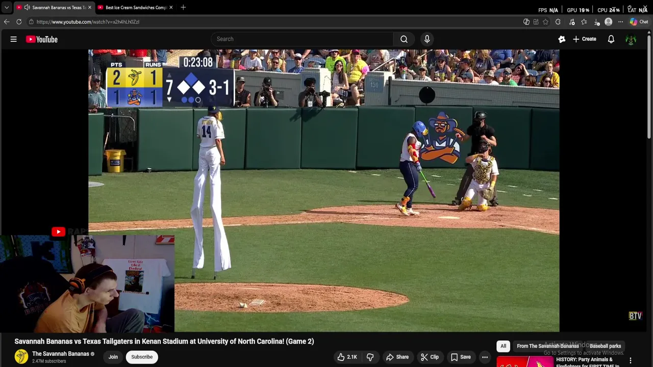653x367 pixels.
Task: Click the video player to pause
Action: pyautogui.click(x=324, y=191)
